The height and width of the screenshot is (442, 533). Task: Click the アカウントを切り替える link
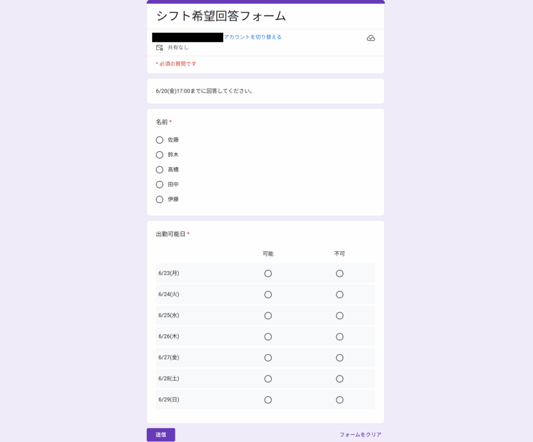click(x=252, y=37)
